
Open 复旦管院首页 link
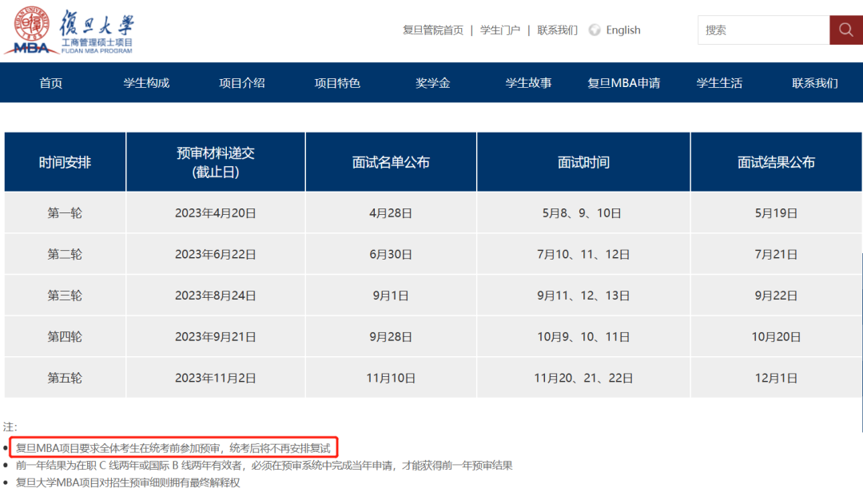click(433, 30)
